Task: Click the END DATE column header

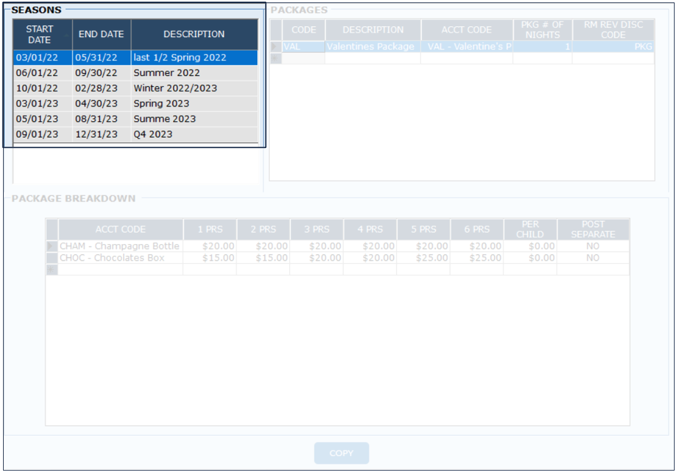Action: click(101, 34)
